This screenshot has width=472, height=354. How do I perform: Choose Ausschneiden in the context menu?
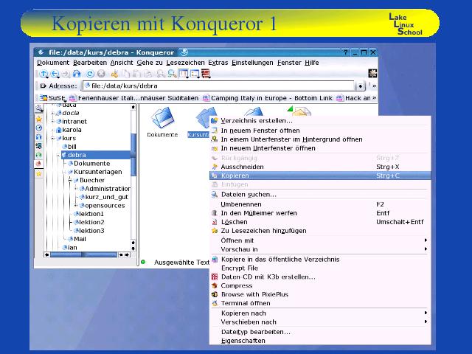tap(320, 167)
